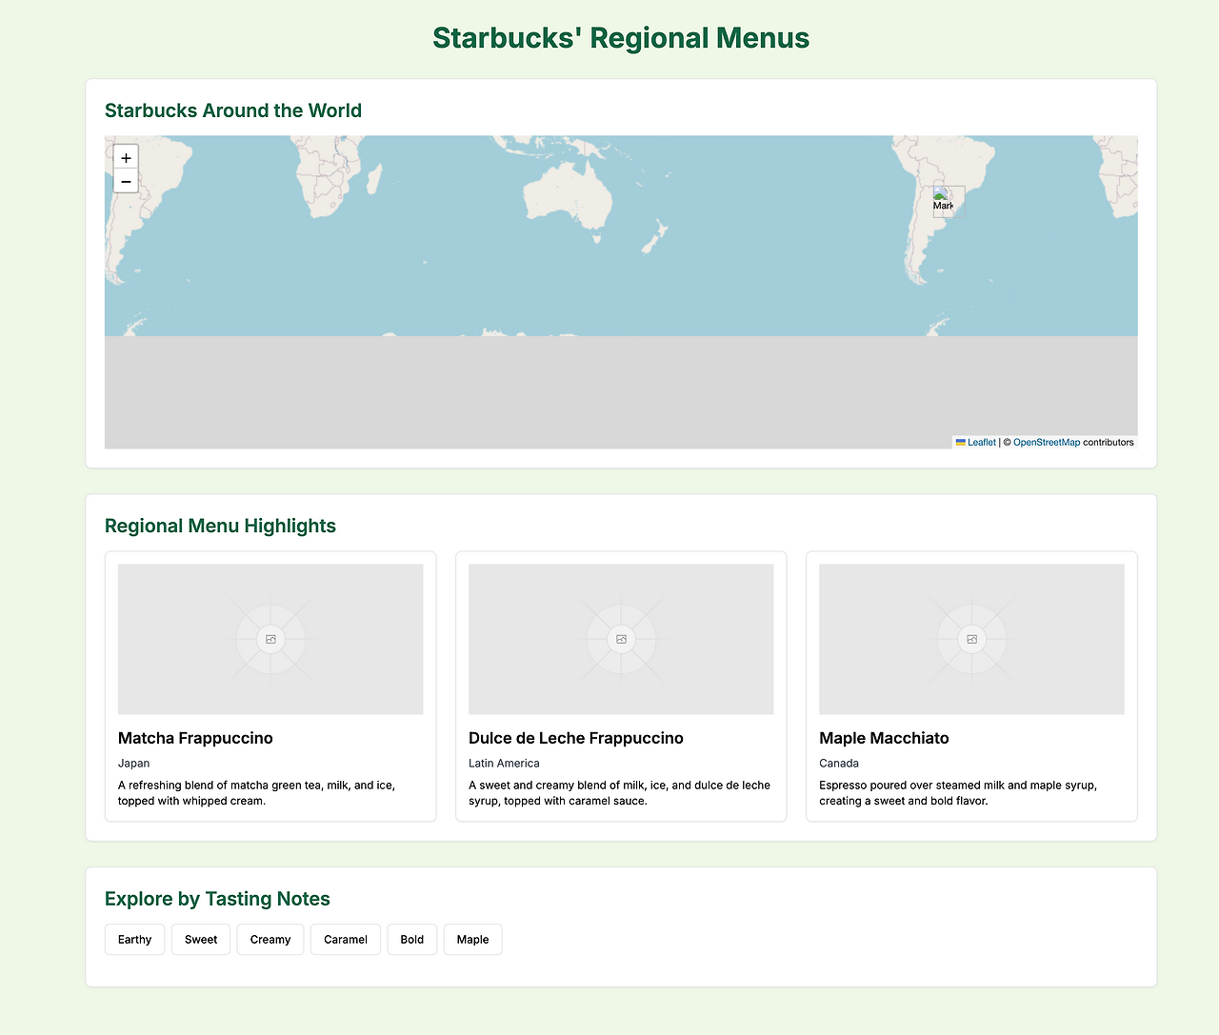Open the OpenStreetMap contributors link
The image size is (1219, 1035).
pyautogui.click(x=1047, y=443)
